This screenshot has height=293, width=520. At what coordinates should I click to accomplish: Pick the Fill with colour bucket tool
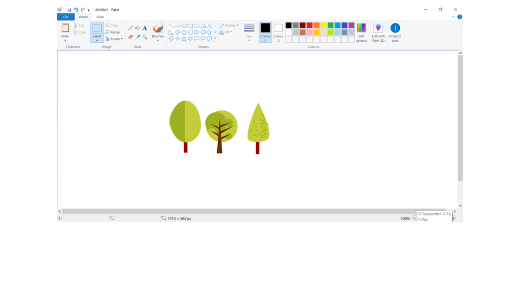click(x=138, y=28)
